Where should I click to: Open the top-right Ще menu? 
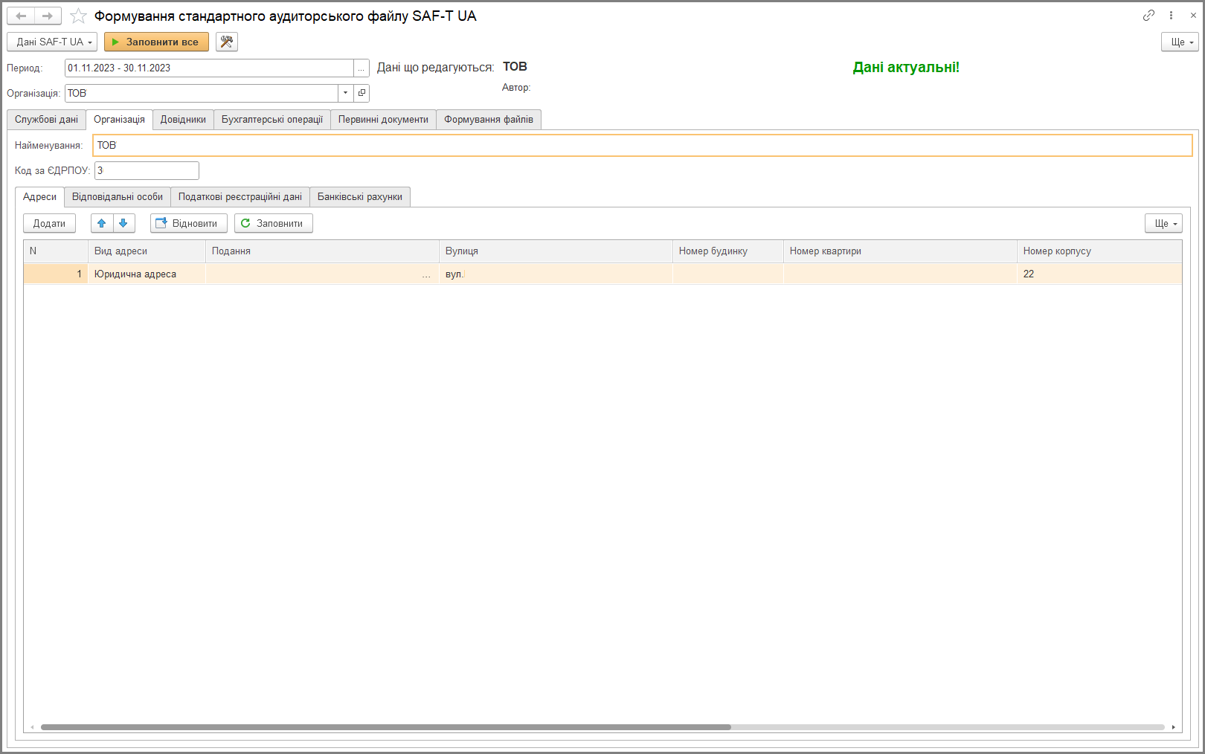coord(1180,42)
